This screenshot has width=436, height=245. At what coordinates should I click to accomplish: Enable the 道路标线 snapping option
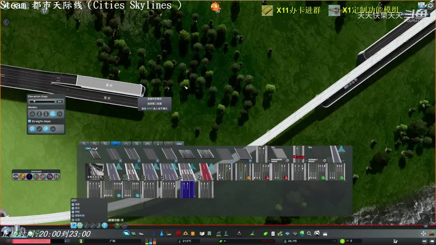(x=73, y=215)
